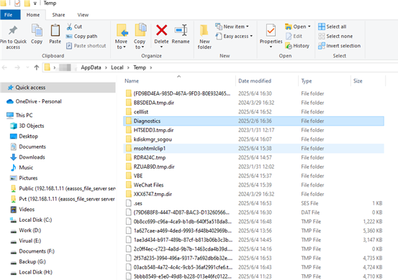Open the New item dropdown

(232, 27)
